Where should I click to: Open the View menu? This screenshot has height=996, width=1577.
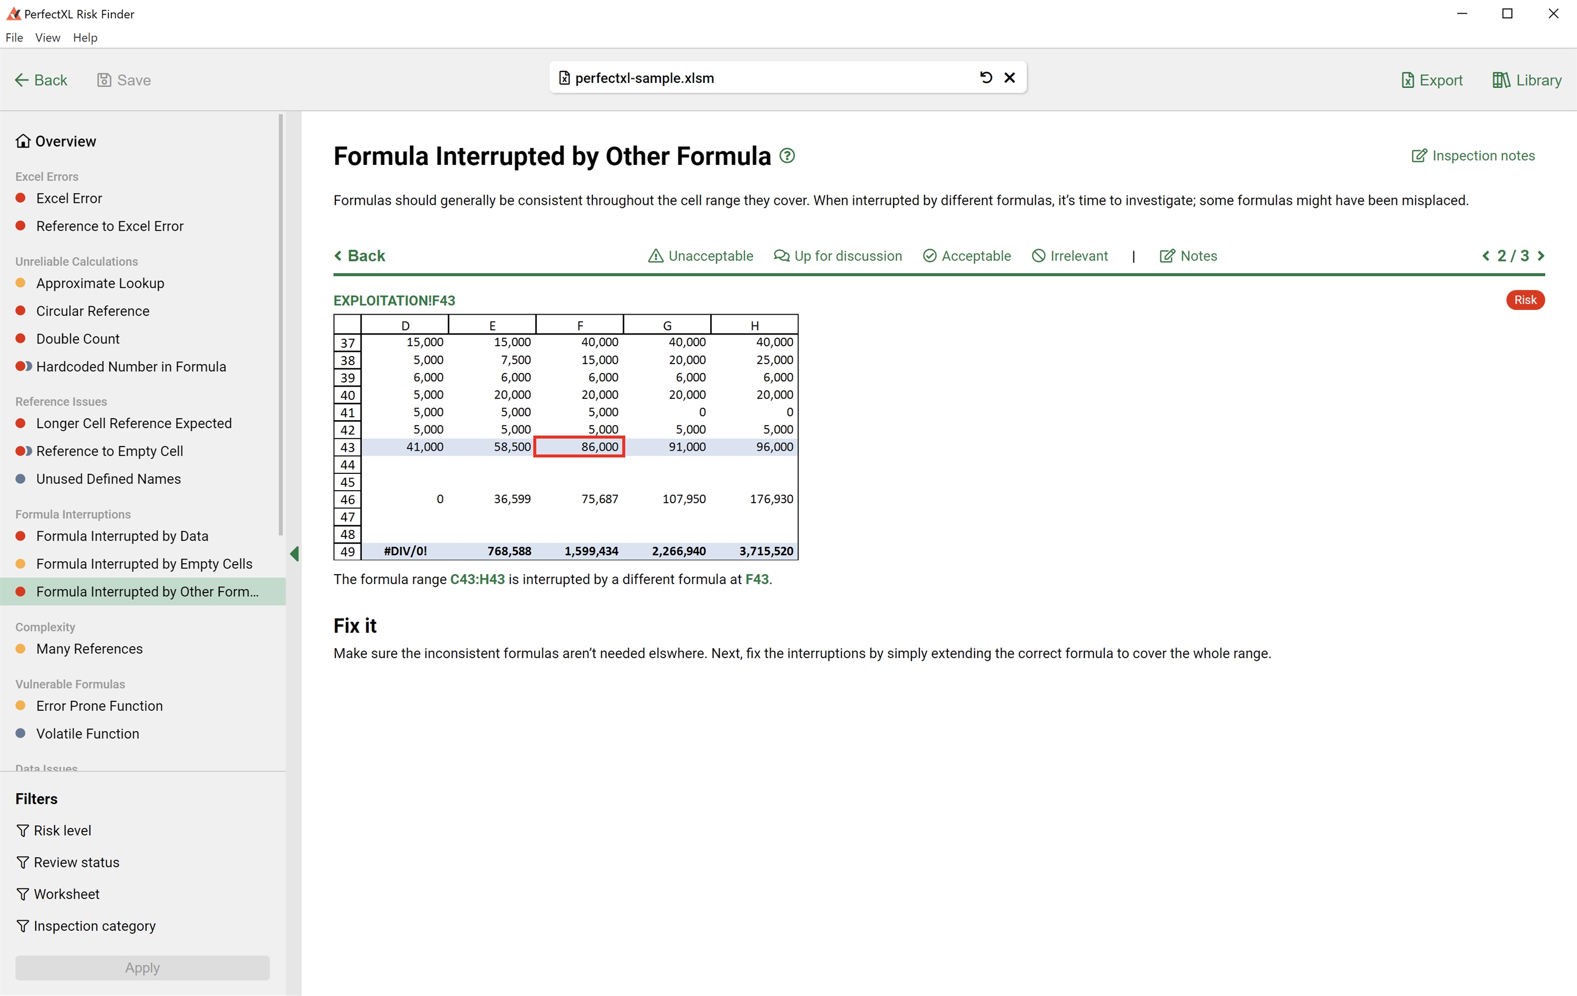[47, 37]
